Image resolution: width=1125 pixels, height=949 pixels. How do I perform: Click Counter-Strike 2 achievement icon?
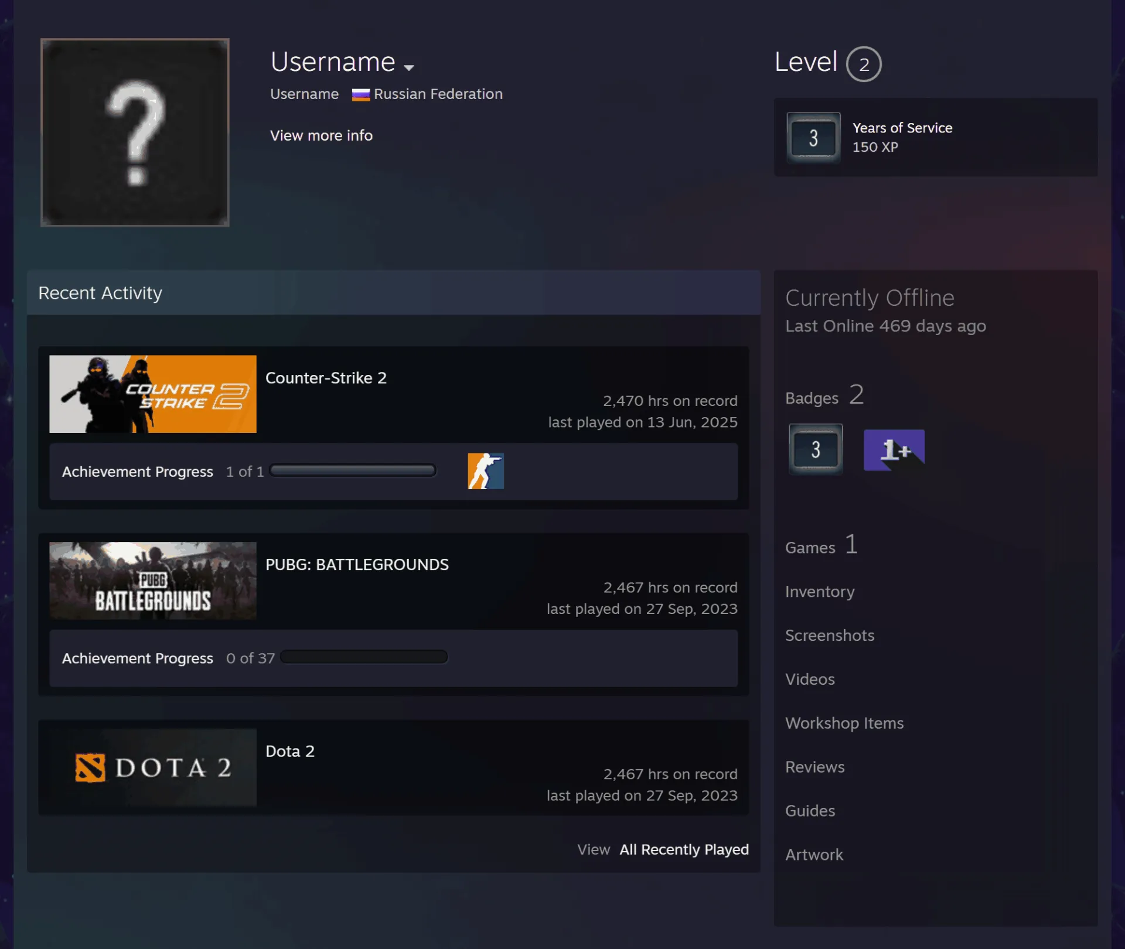click(x=486, y=471)
